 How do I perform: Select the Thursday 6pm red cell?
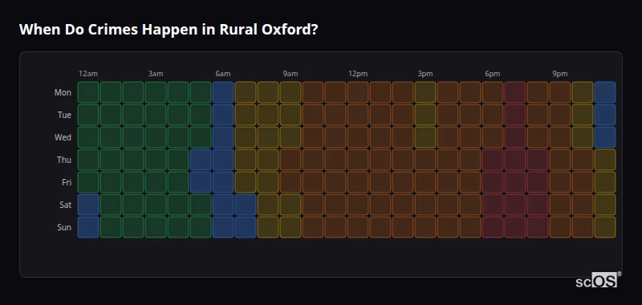493,160
